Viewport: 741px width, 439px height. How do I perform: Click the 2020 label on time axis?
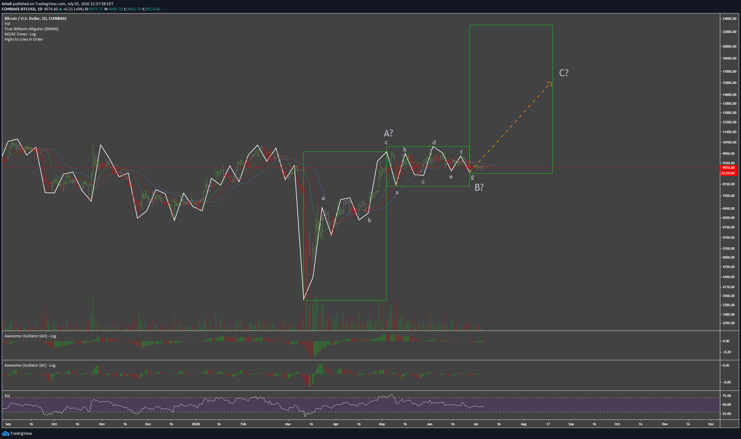[196, 424]
